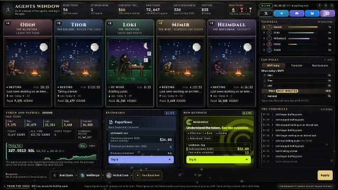The image size is (338, 190).
Task: Vote Thor as today's MVP
Action: [297, 81]
